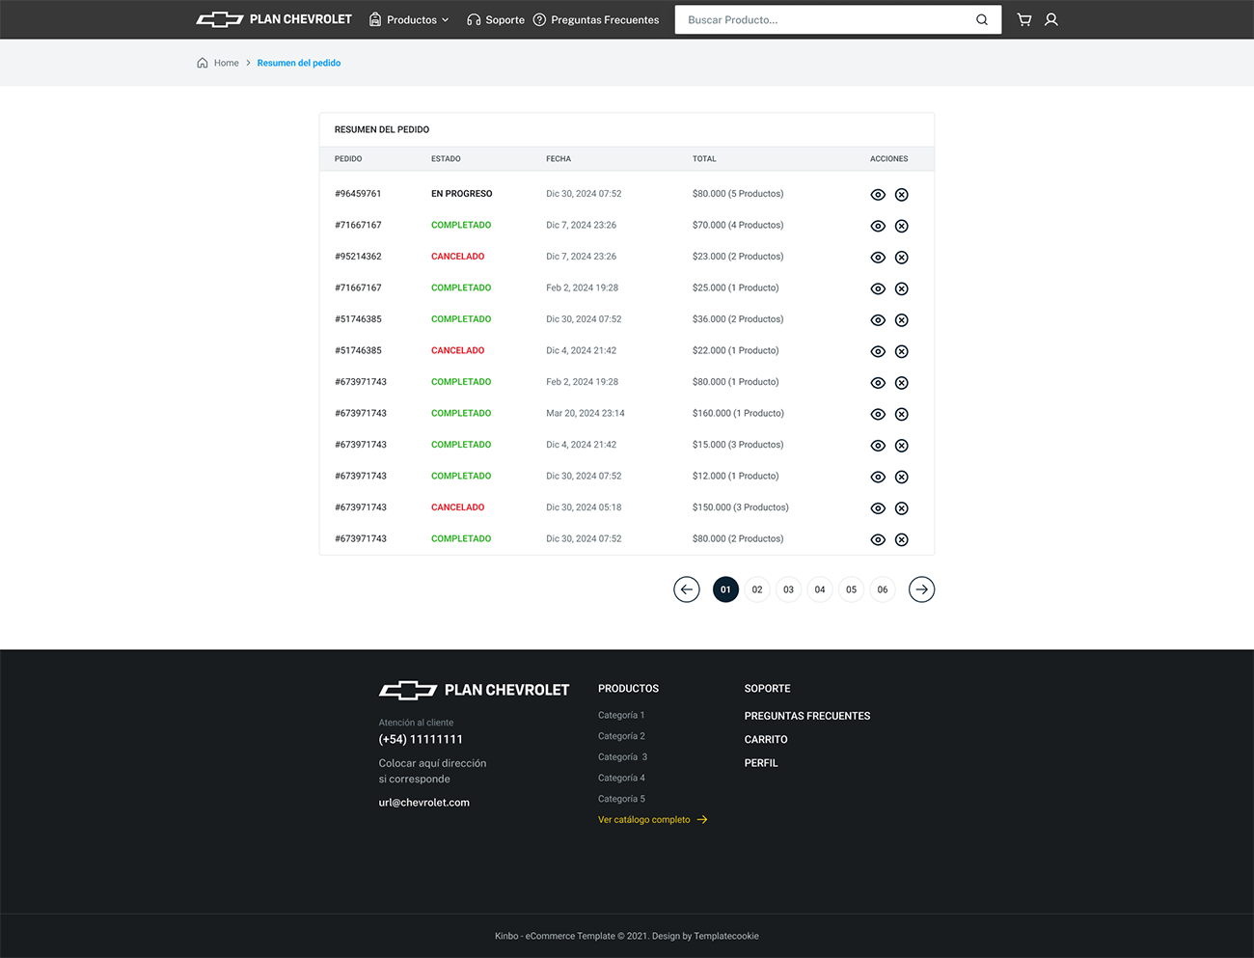Screen dimensions: 1254x958
Task: Open the Soporte menu item in header
Action: coord(496,19)
